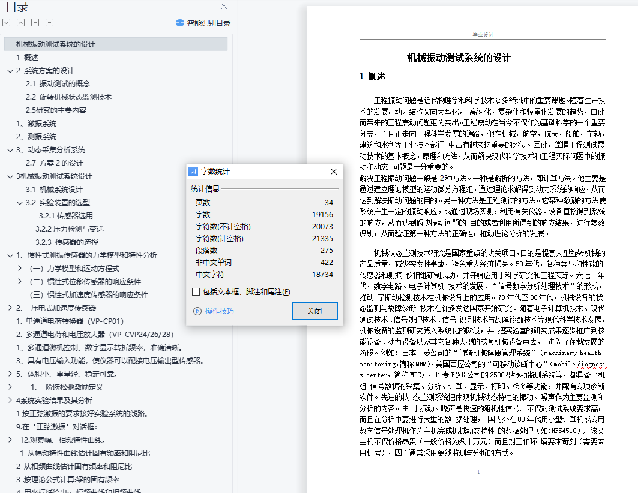The width and height of the screenshot is (638, 493).
Task: Select 机械振动测试系统的设计 top outline entry
Action: point(56,44)
